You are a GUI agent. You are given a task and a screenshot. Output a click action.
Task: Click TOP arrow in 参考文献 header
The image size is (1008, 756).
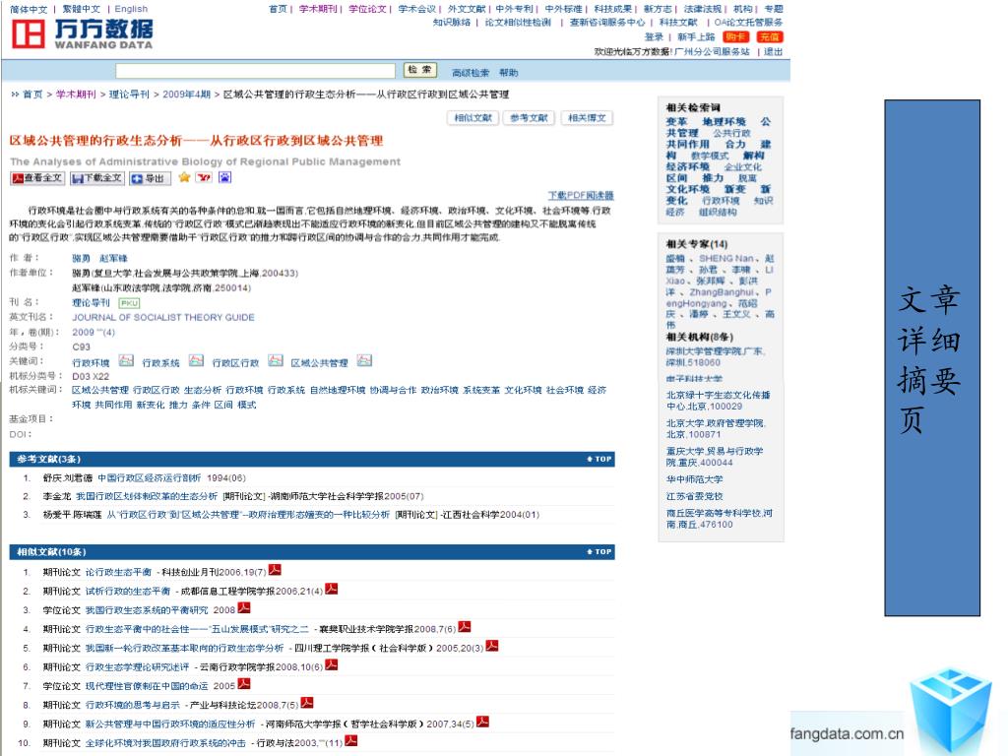(599, 459)
